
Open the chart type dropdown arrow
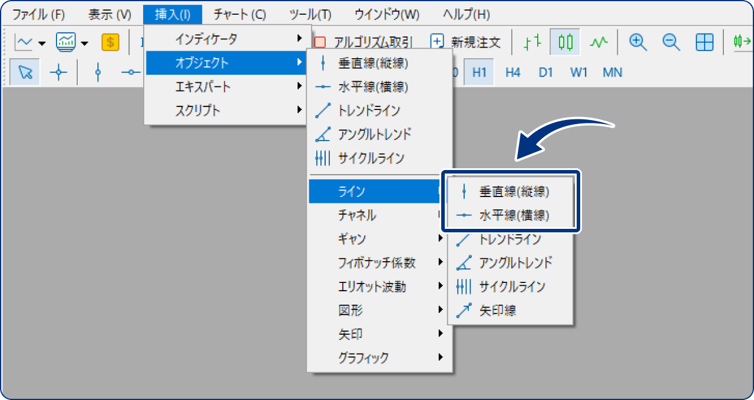coord(41,43)
